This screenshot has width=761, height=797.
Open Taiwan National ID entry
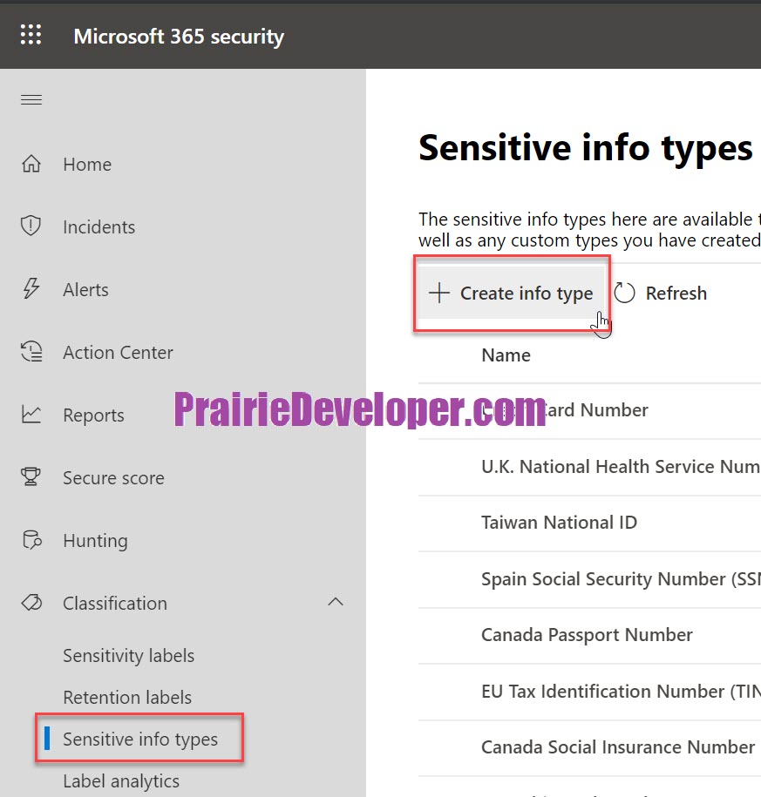[559, 523]
